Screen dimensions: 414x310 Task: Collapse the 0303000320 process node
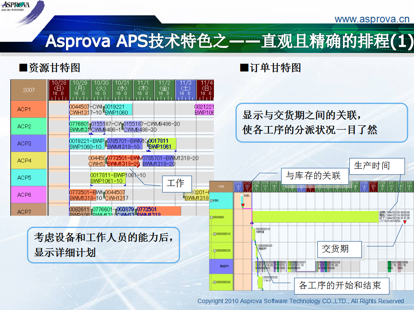(x=215, y=251)
